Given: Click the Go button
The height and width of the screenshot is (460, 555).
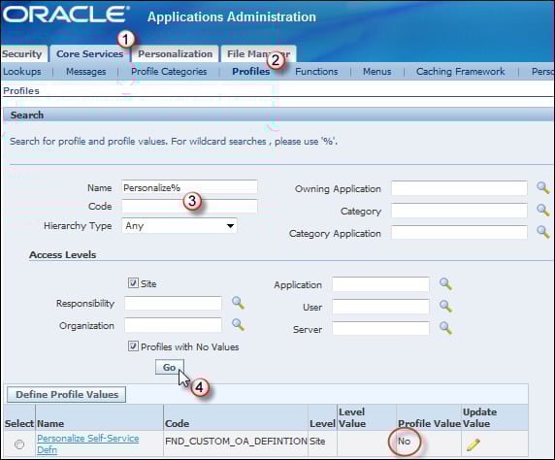Looking at the screenshot, I should tap(170, 367).
